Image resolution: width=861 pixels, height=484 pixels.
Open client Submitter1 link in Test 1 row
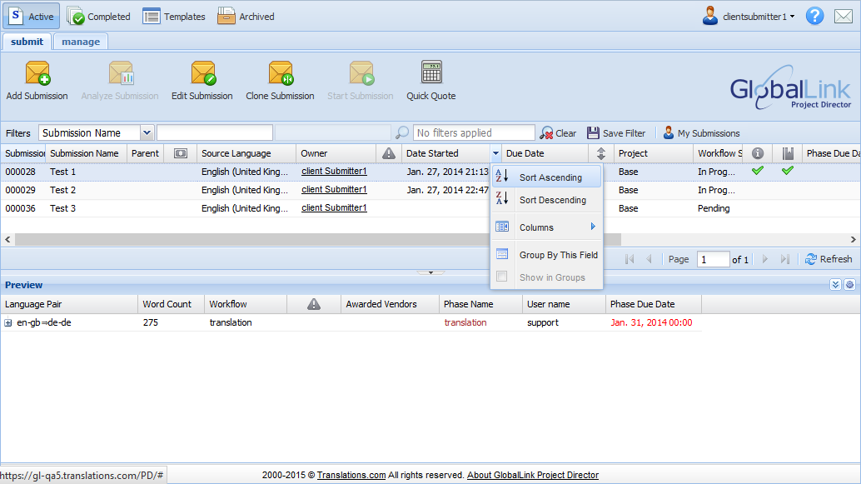tap(334, 172)
